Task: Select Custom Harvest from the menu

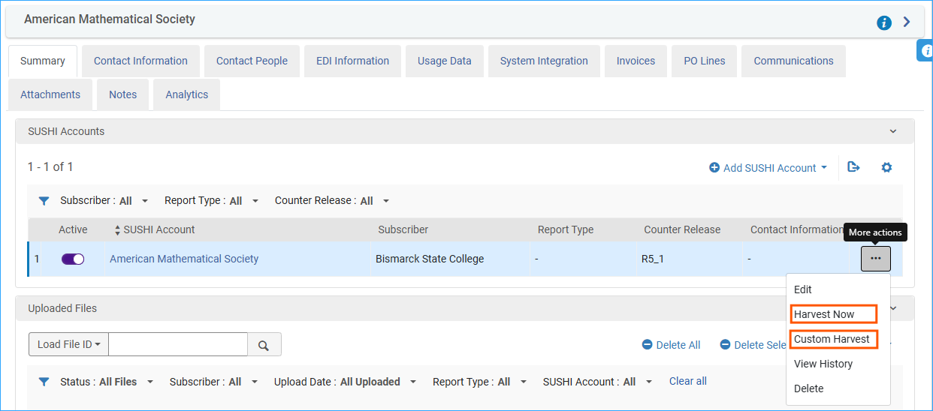Action: 833,339
